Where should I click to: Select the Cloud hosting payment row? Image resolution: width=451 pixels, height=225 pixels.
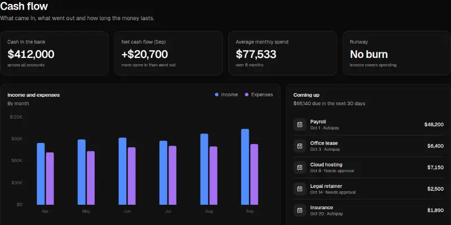[369, 167]
